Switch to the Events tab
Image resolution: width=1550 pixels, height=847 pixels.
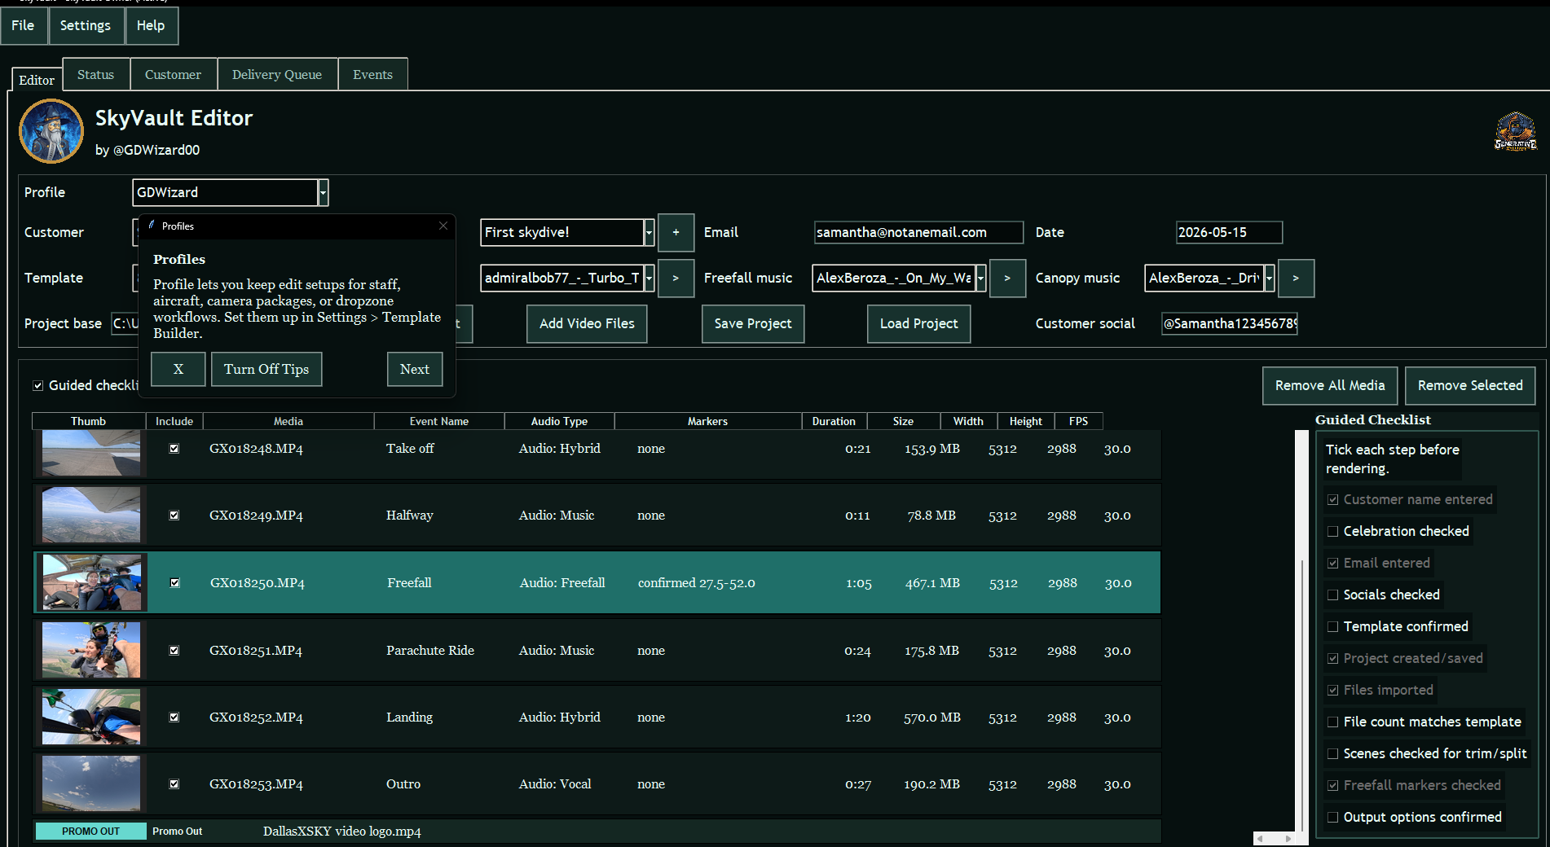[372, 74]
